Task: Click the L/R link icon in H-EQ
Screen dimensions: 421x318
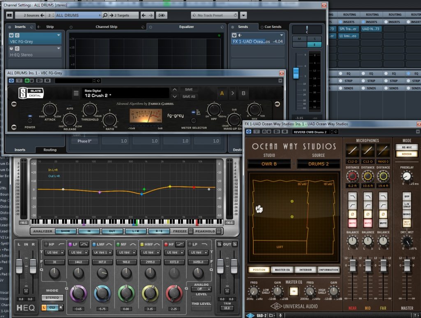Action: point(51,307)
